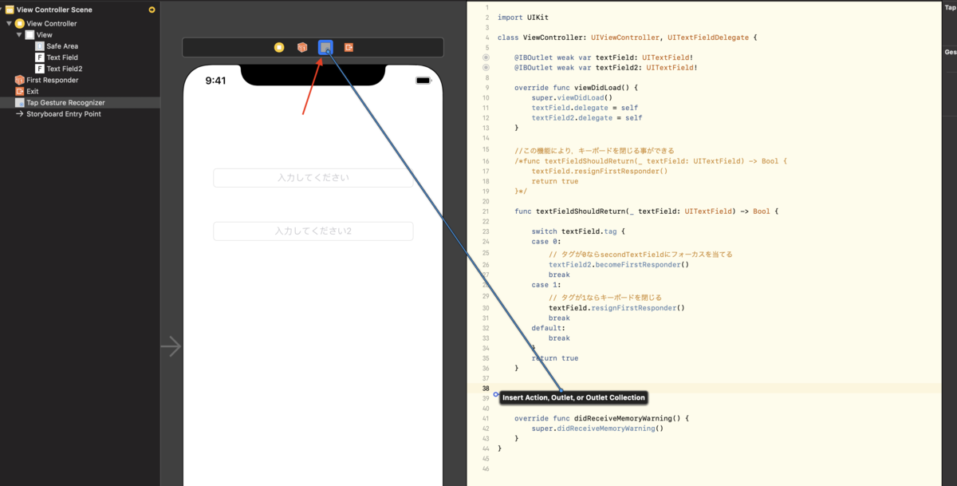Click 'textField2.delegate = self' line
The height and width of the screenshot is (486, 957).
click(587, 117)
